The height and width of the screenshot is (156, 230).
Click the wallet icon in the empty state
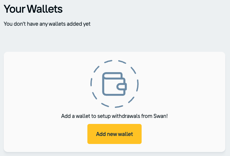point(114,84)
